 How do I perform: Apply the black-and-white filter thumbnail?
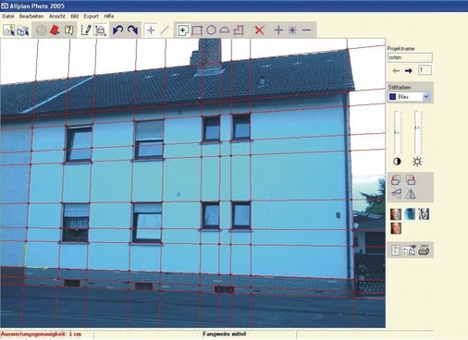424,213
